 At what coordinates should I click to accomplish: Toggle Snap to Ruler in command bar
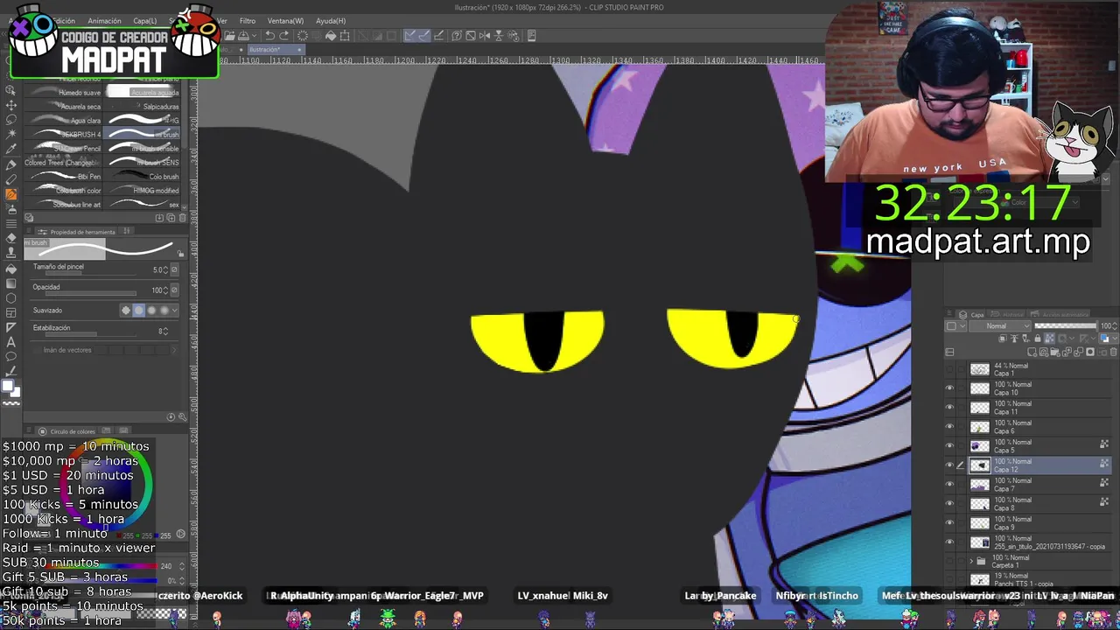pos(410,36)
